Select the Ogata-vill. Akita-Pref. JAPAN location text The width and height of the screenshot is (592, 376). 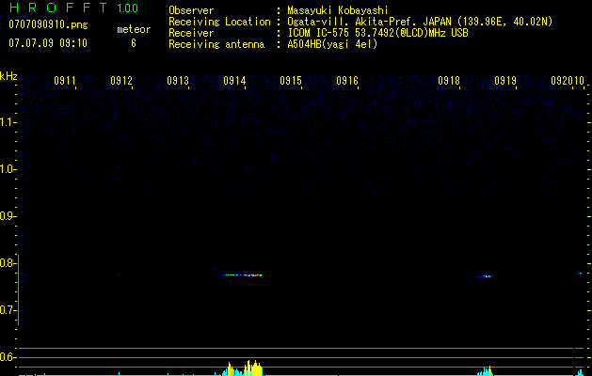(420, 22)
